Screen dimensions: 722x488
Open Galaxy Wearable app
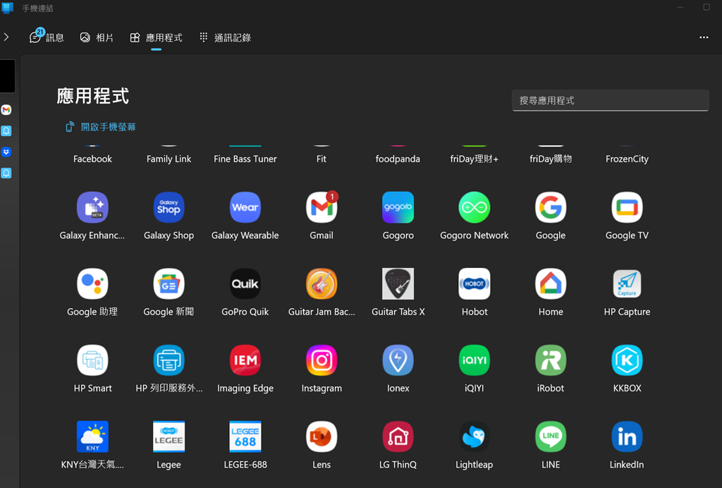(x=245, y=207)
